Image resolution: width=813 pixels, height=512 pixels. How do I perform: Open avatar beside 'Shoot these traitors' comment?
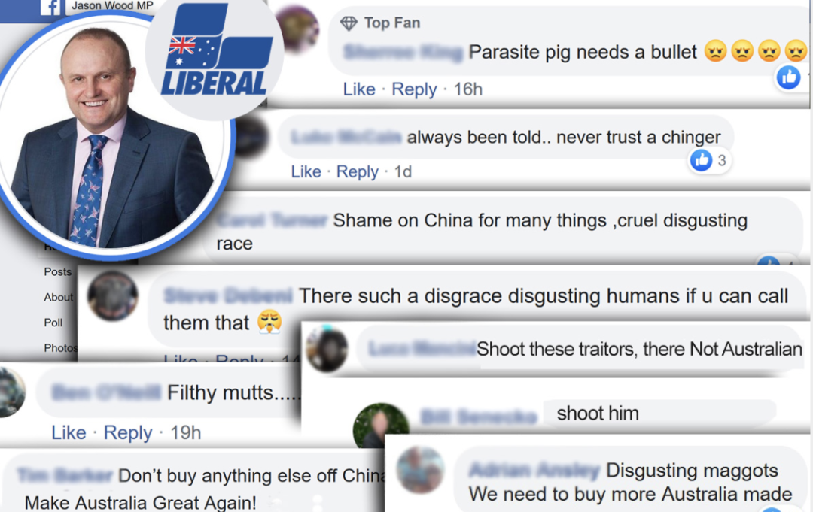pos(327,349)
